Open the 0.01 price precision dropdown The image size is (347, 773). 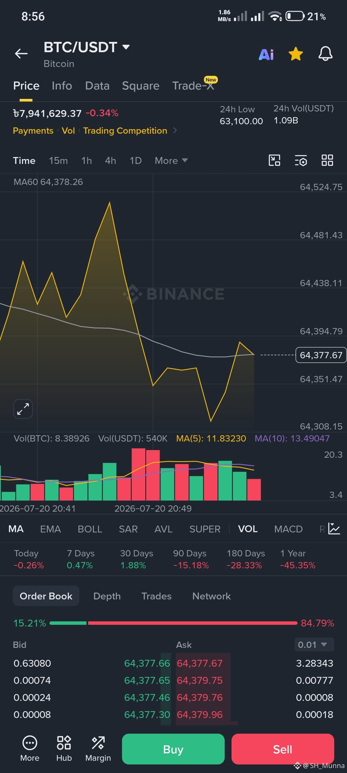pos(314,644)
